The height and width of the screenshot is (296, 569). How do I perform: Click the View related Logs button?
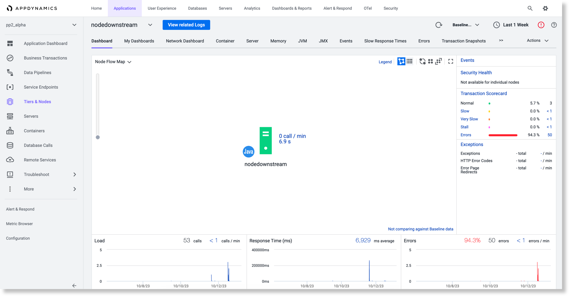pos(186,25)
